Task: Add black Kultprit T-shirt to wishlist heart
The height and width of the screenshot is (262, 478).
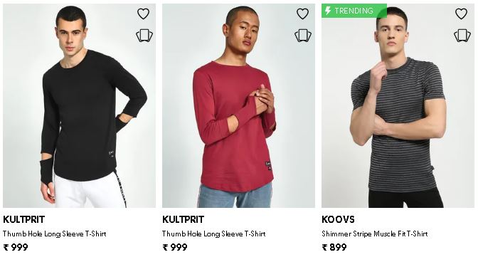Action: coord(143,14)
